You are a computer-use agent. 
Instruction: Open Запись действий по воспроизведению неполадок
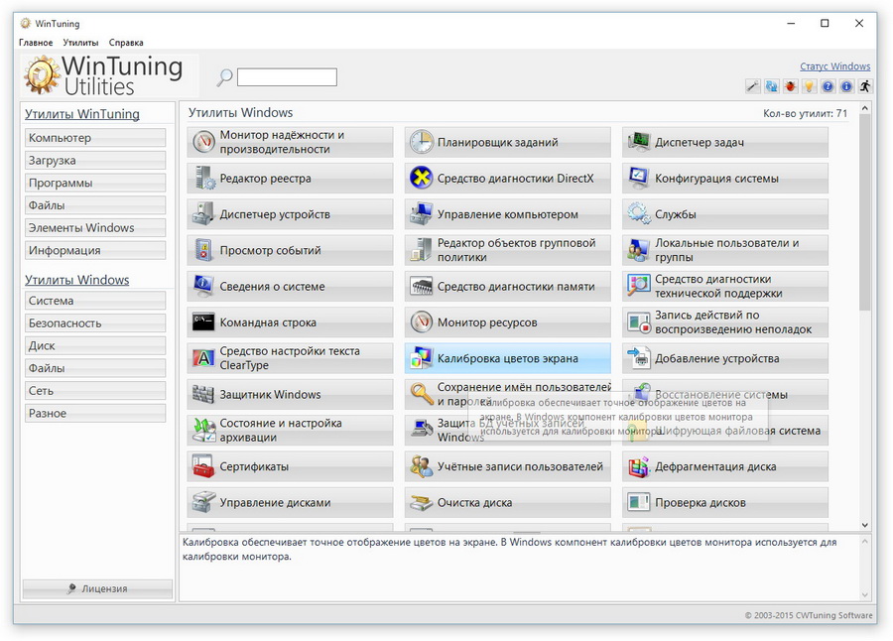pos(725,322)
